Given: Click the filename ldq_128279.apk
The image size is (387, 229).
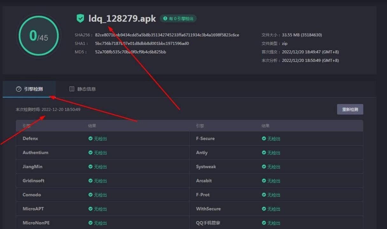Looking at the screenshot, I should click(x=122, y=18).
